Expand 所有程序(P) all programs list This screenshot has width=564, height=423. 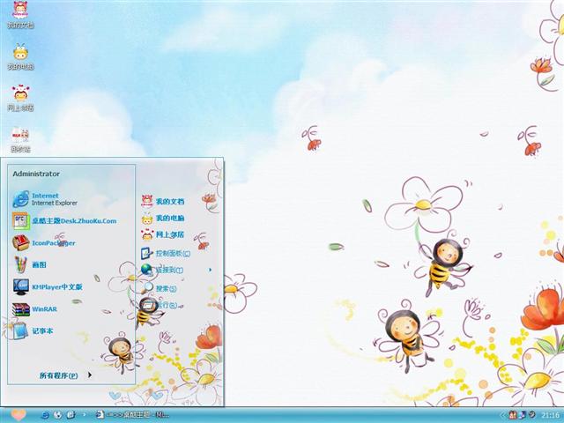click(x=65, y=375)
